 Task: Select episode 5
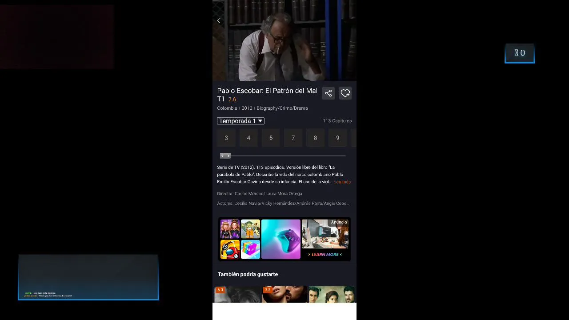click(x=271, y=138)
